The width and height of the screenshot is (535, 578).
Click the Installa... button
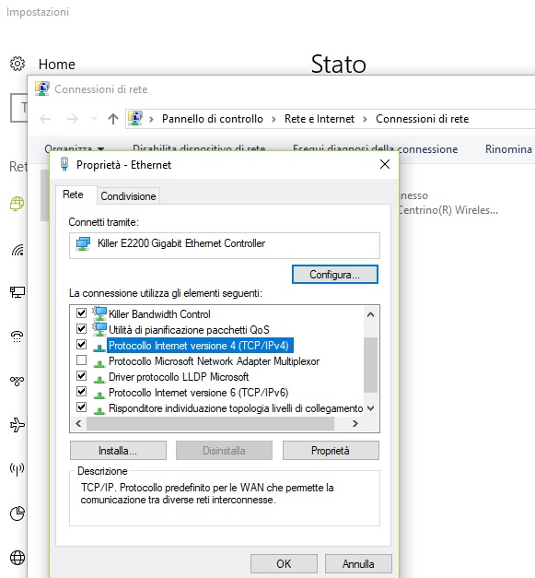118,451
